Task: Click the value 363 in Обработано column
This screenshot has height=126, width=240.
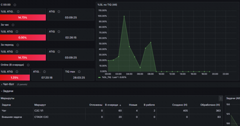Action: point(218,111)
